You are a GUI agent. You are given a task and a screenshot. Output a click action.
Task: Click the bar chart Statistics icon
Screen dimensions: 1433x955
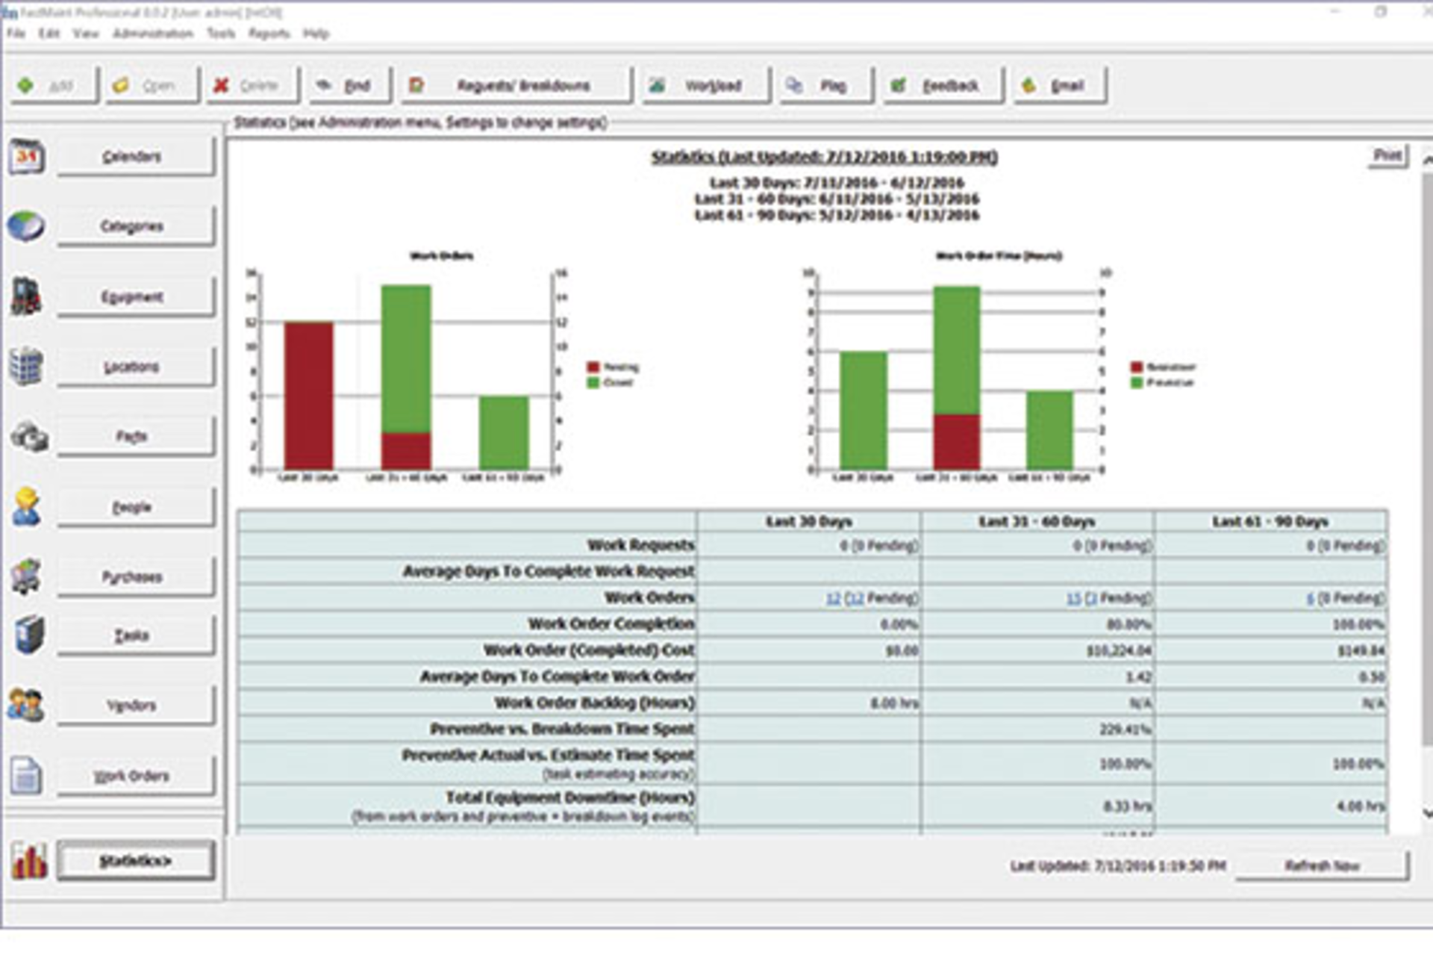29,861
